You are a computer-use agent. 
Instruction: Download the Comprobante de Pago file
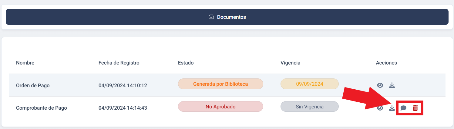[392, 108]
